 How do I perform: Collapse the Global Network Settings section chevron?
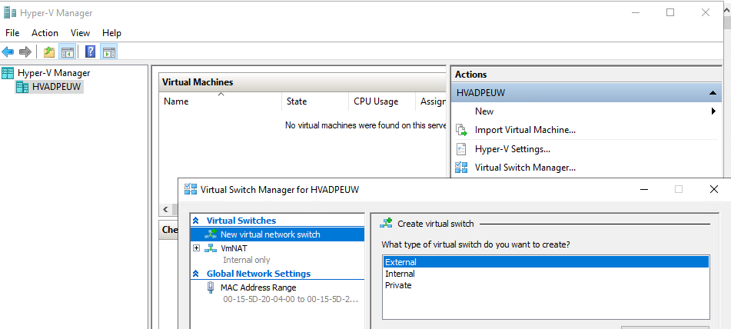pyautogui.click(x=196, y=274)
